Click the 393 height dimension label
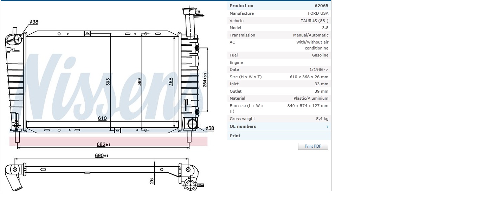 coord(108,82)
